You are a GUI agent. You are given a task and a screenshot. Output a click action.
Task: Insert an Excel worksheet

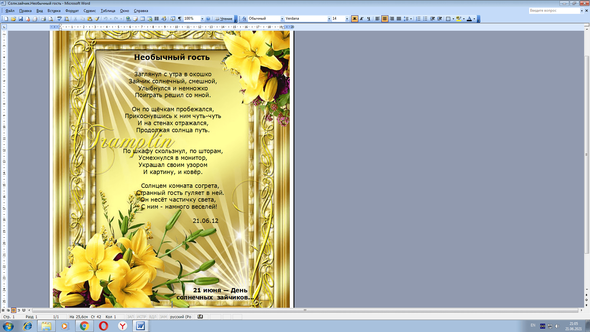tap(150, 19)
